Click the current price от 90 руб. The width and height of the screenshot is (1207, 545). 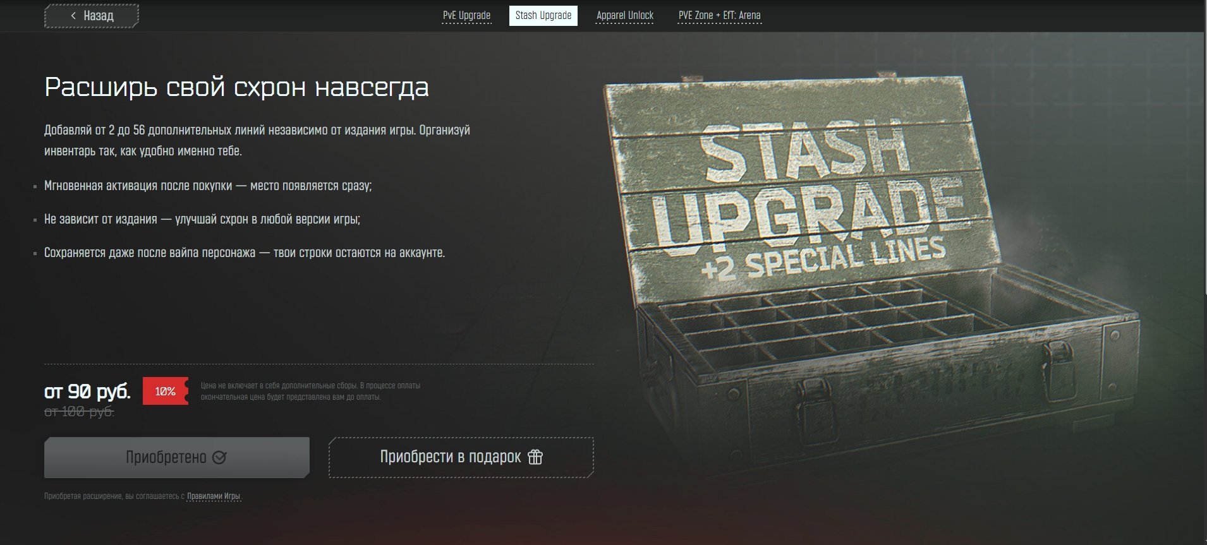(87, 392)
